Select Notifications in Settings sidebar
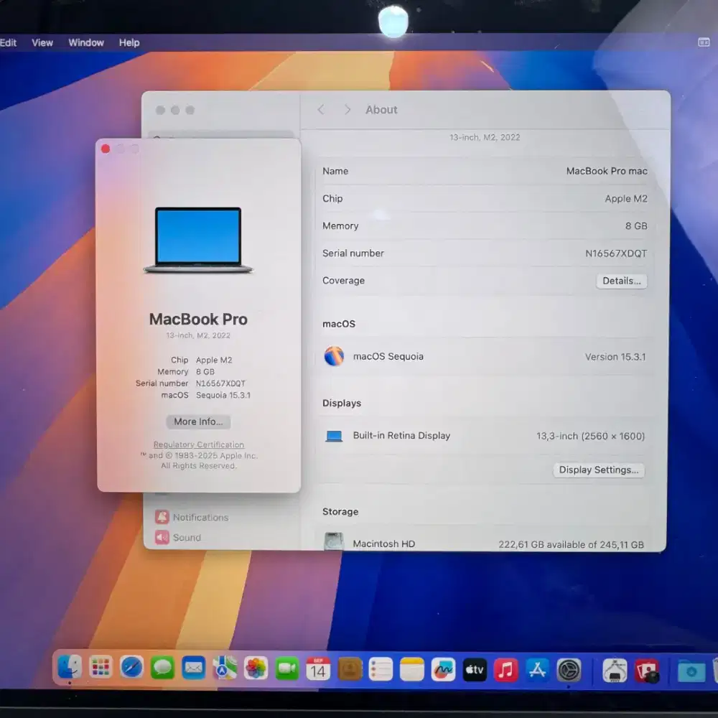The height and width of the screenshot is (718, 718). click(192, 517)
